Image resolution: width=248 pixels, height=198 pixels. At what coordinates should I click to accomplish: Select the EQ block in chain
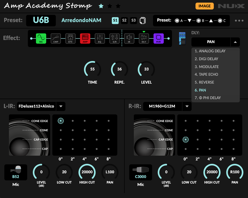point(100,39)
